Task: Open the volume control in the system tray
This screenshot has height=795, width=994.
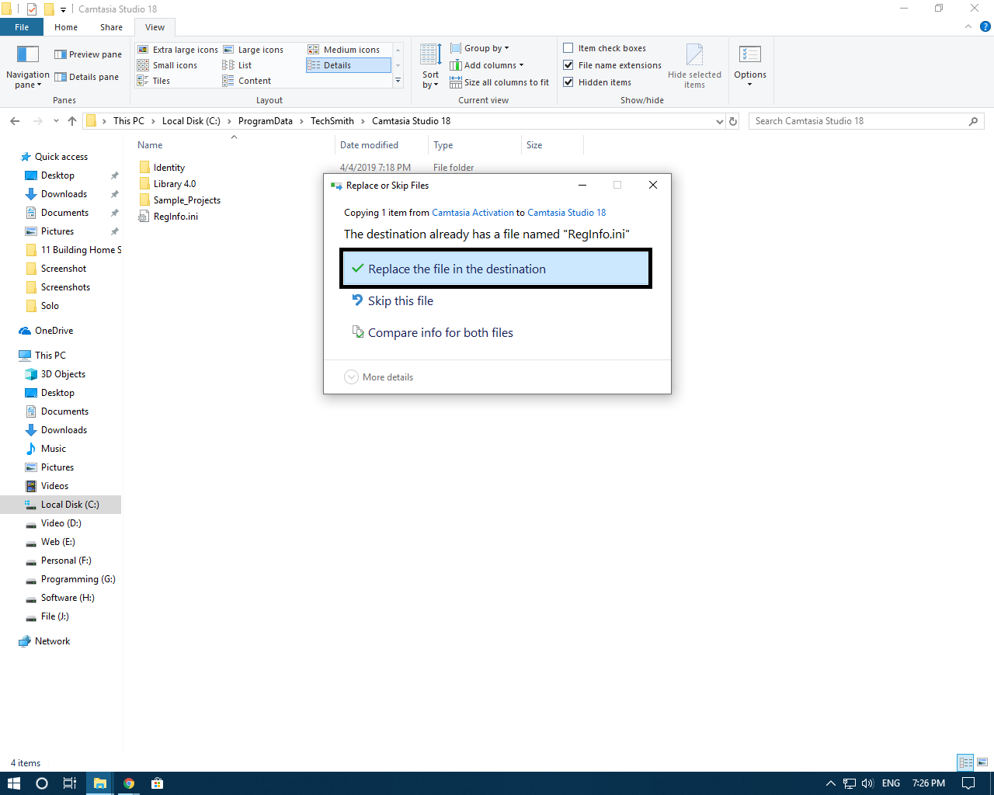Action: click(x=867, y=783)
